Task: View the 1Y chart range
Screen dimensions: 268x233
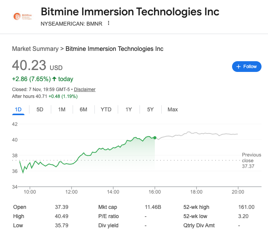Action: point(128,109)
